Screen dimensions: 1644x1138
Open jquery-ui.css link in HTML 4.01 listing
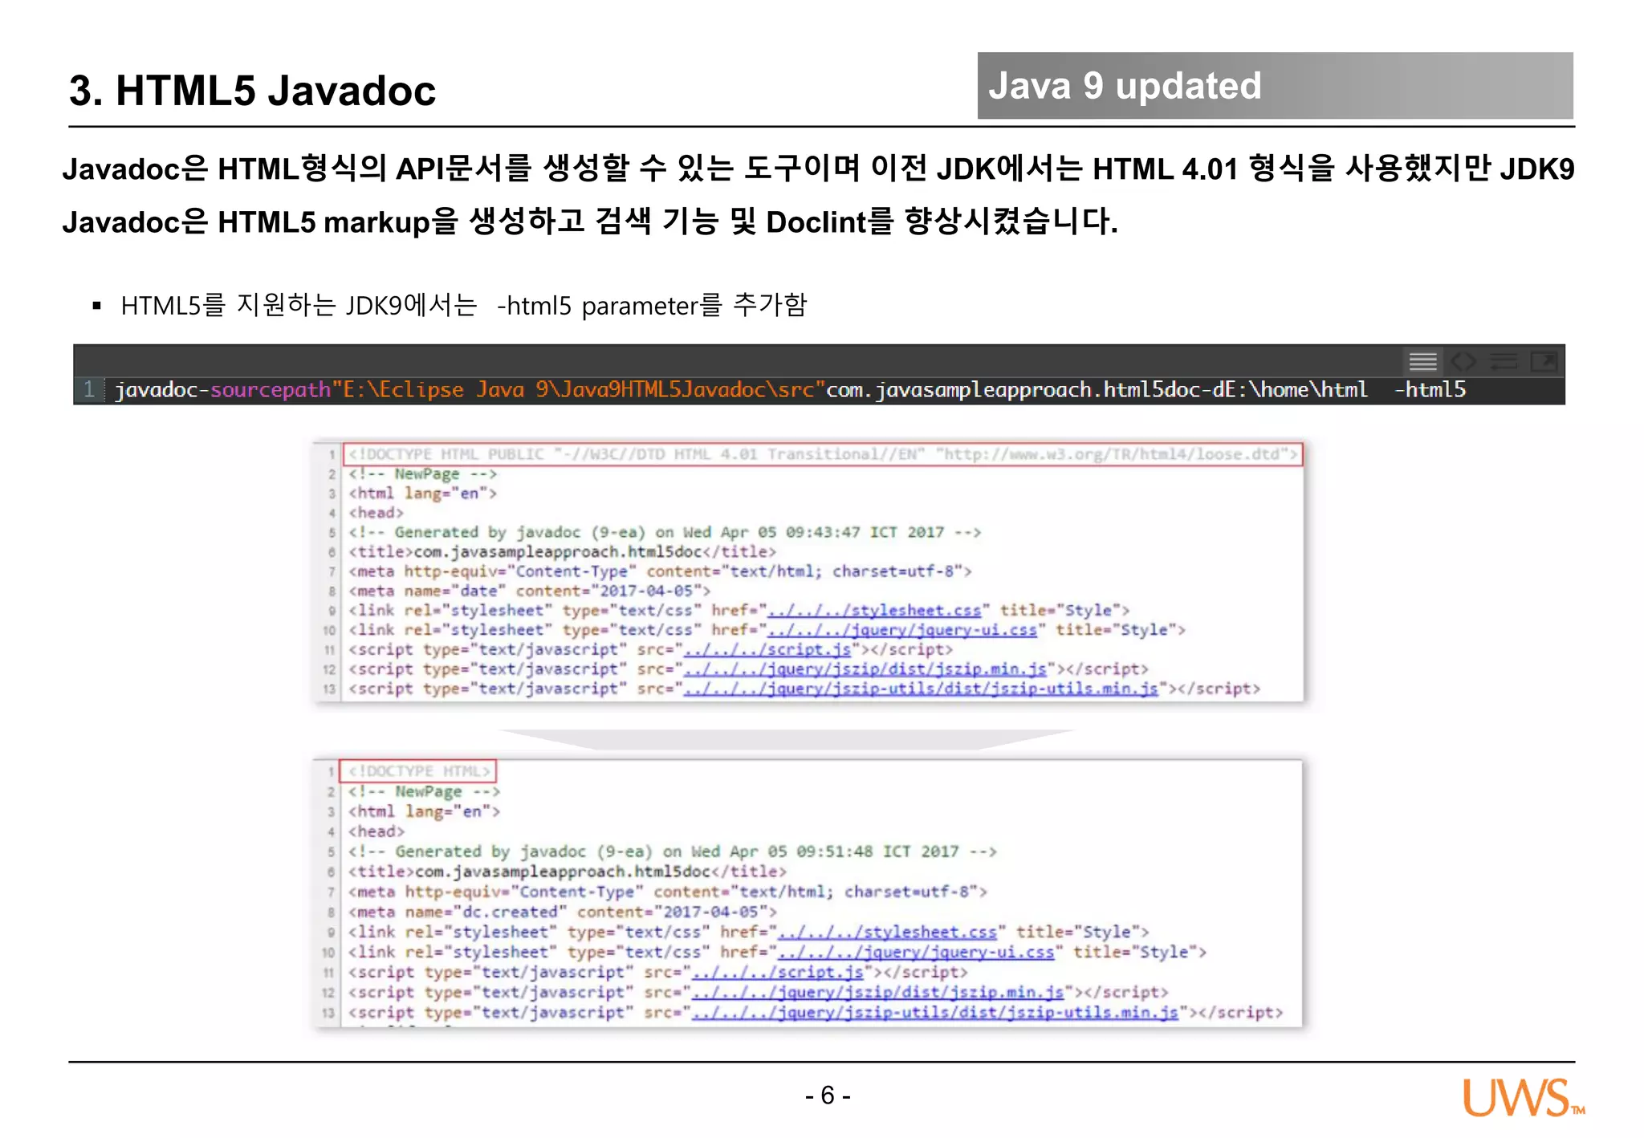coord(902,630)
